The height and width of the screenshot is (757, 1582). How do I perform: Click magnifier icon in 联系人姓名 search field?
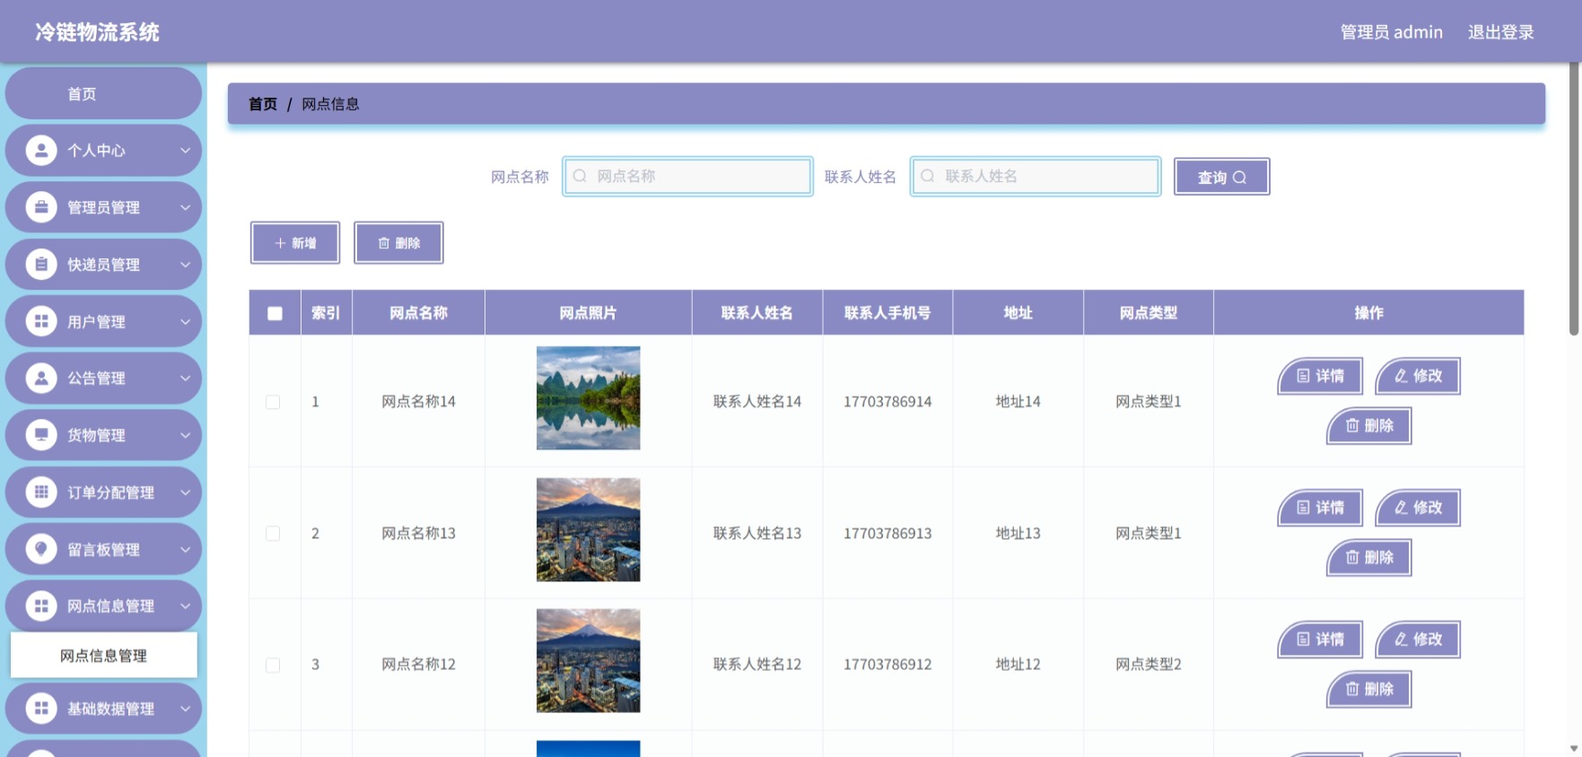(x=928, y=176)
